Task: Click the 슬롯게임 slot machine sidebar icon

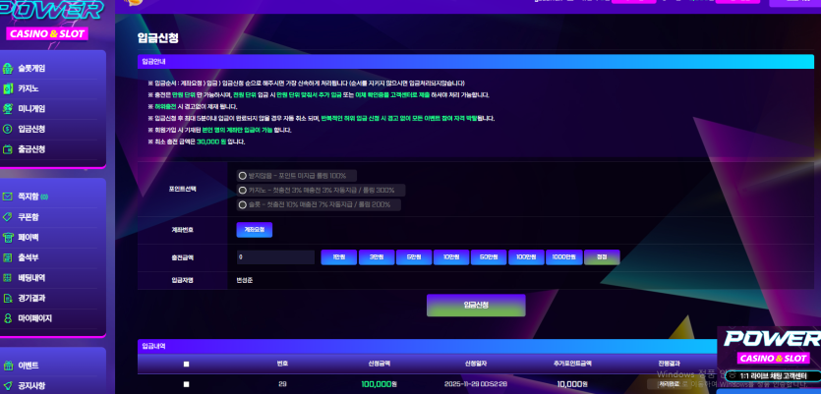Action: coord(8,69)
